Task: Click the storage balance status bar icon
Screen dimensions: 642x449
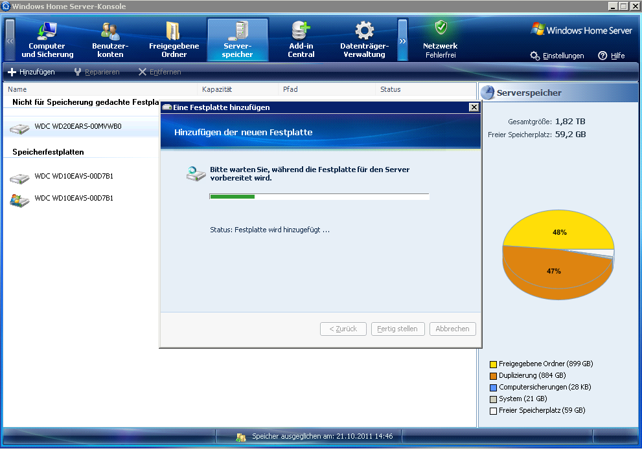Action: (241, 437)
